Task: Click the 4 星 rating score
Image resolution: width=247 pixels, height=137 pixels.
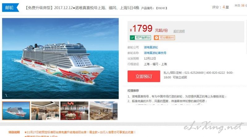Action: click(225, 7)
